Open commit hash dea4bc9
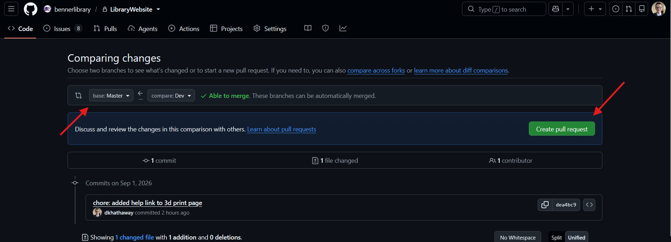Image resolution: width=671 pixels, height=242 pixels. click(x=566, y=205)
